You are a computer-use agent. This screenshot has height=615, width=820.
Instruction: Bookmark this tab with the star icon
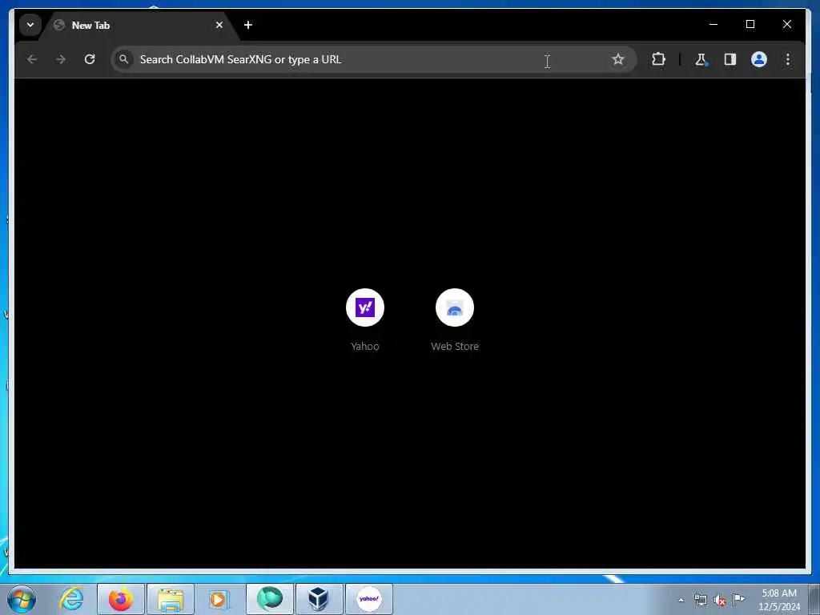point(617,59)
